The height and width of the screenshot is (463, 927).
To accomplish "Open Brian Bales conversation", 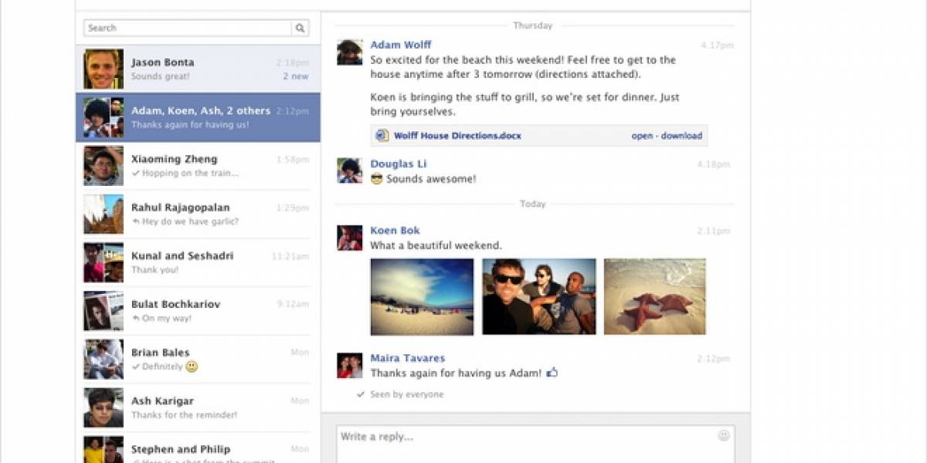I will coord(198,360).
